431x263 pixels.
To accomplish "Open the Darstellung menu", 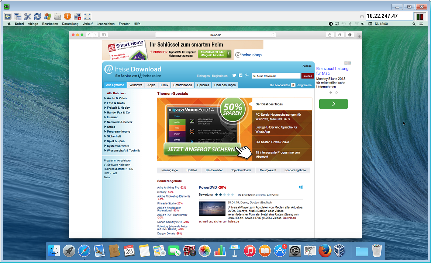I will (x=70, y=24).
